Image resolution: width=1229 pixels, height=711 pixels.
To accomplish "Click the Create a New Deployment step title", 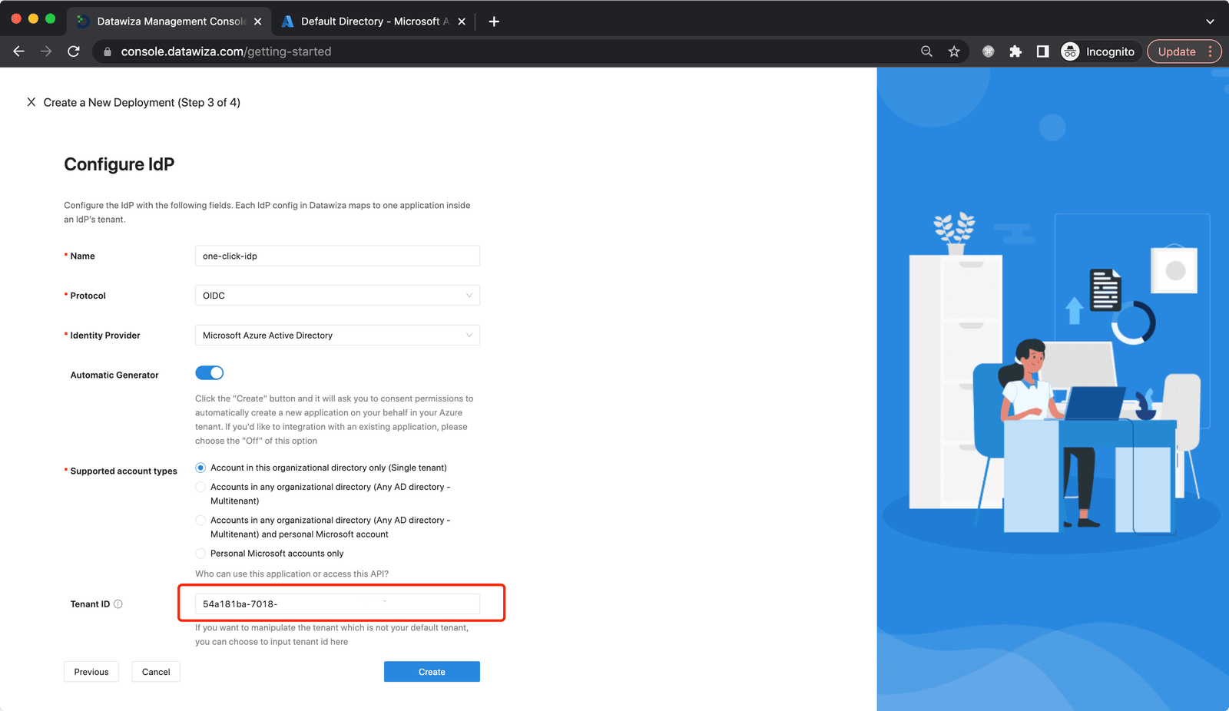I will [x=142, y=102].
